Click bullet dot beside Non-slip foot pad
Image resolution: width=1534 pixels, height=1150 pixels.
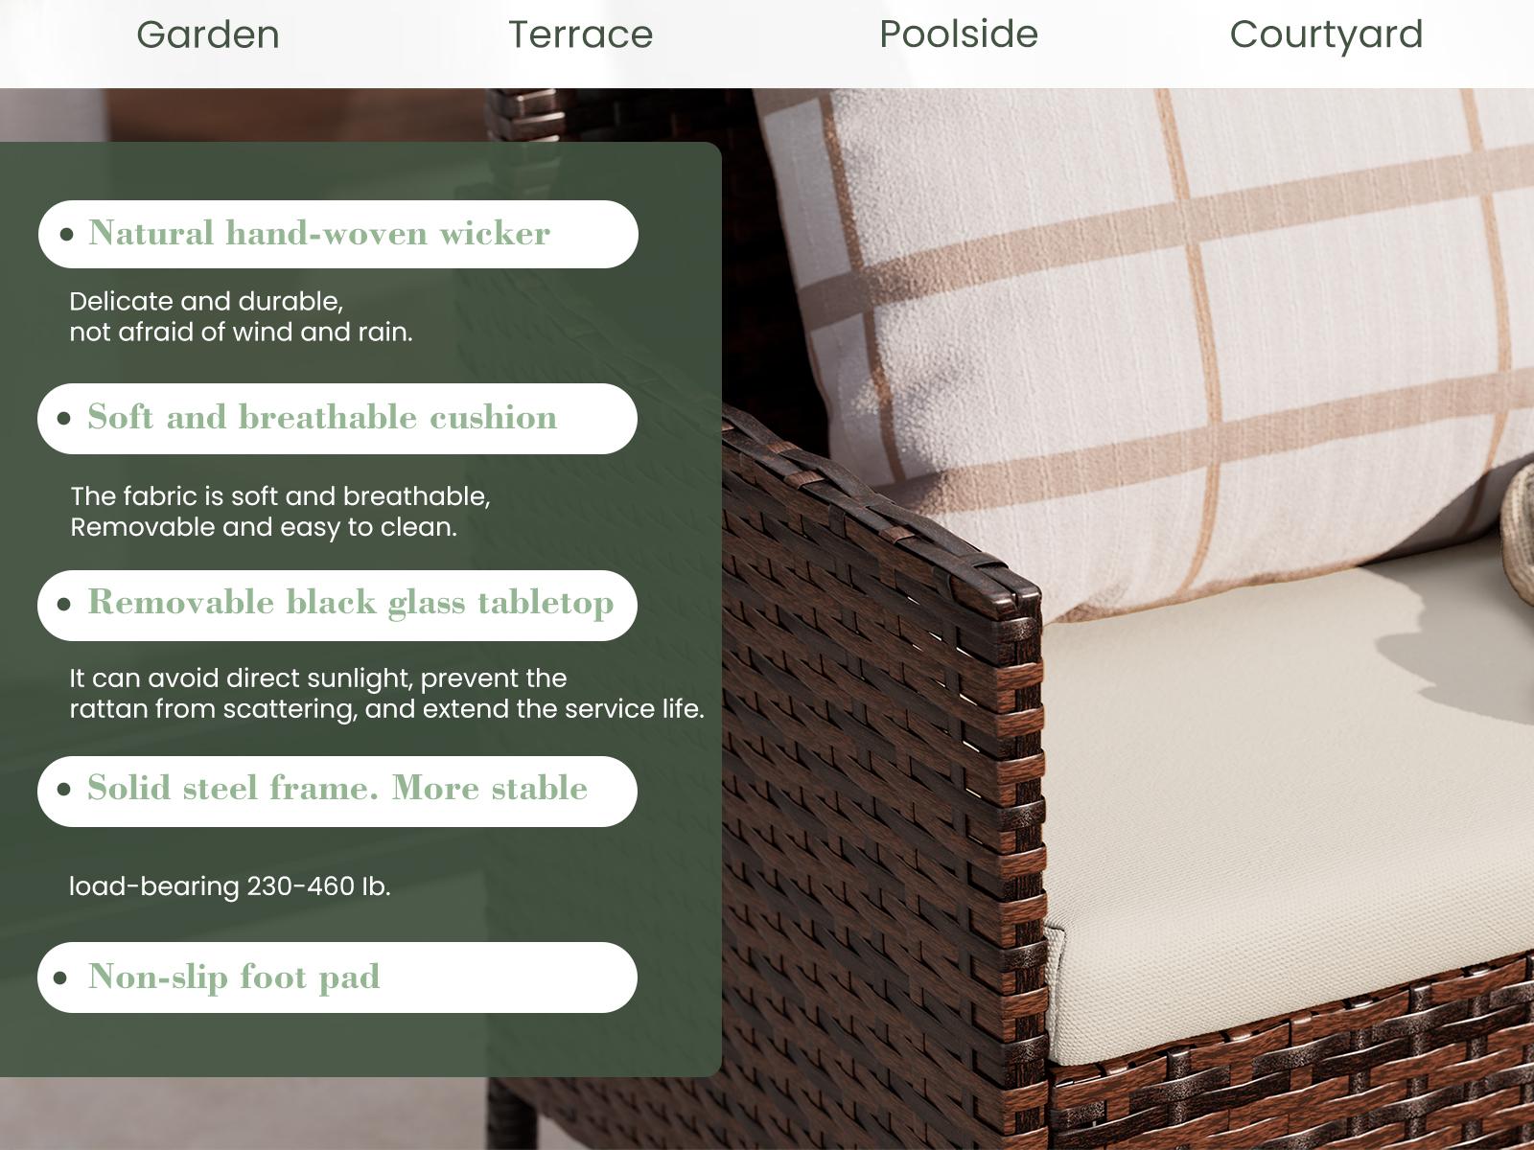click(62, 978)
